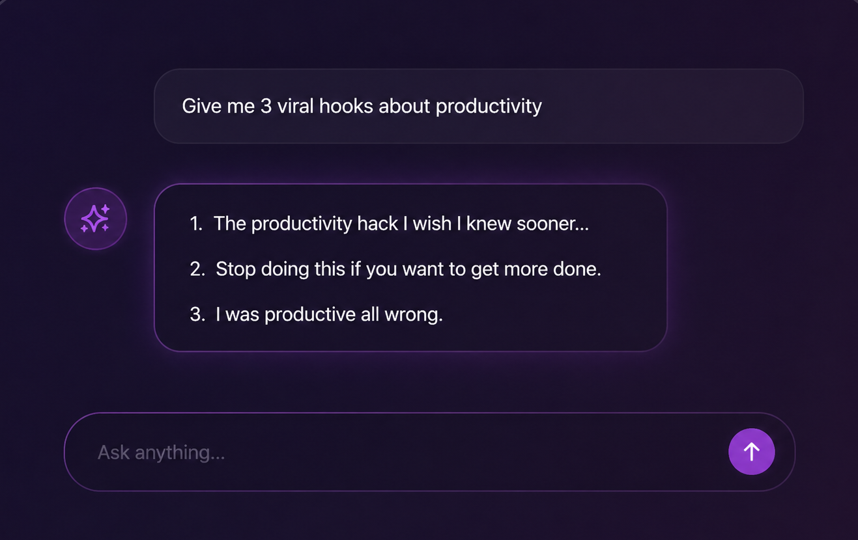
Task: Click the first hook about the productivity hack
Action: pos(401,223)
